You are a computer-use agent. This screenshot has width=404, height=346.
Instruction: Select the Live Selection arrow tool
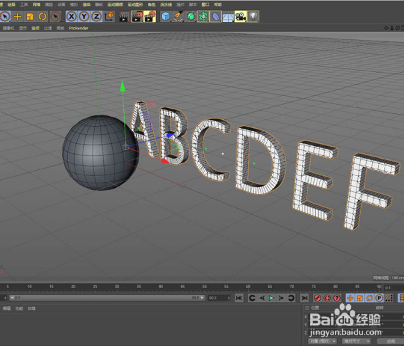[x=5, y=17]
